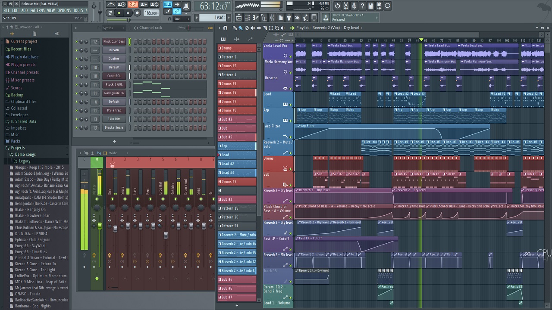Collapse the Demo songs folder in browser
552x310 pixels.
25,155
